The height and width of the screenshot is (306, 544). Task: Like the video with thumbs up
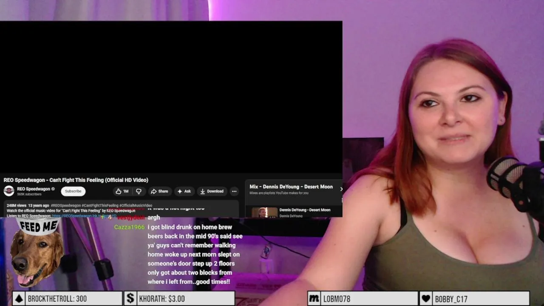point(122,191)
